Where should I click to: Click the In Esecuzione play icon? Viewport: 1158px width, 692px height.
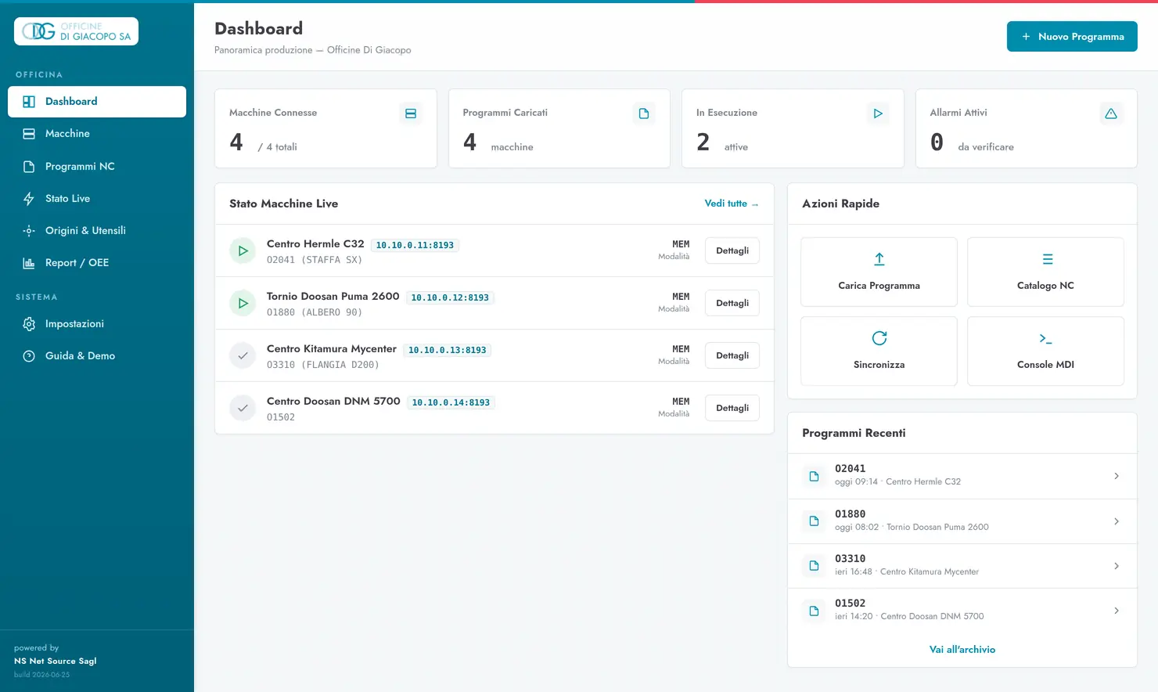(x=878, y=114)
